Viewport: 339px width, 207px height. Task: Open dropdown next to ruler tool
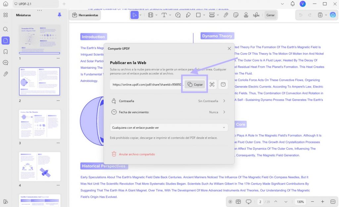pos(218,15)
